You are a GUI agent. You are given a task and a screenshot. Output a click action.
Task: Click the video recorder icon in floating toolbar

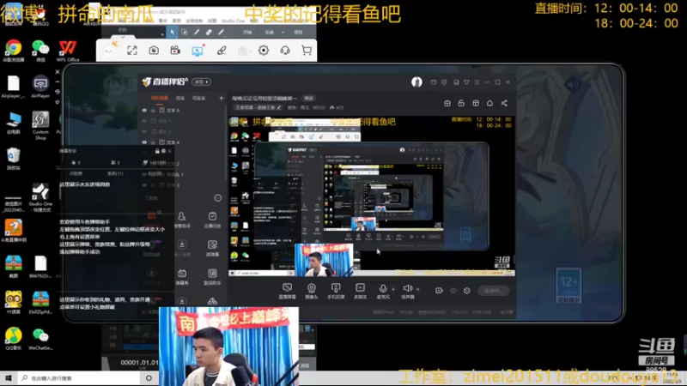[175, 51]
